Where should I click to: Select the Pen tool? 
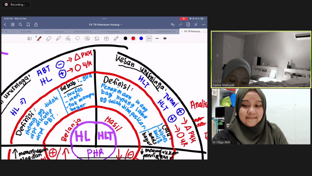tap(39, 38)
